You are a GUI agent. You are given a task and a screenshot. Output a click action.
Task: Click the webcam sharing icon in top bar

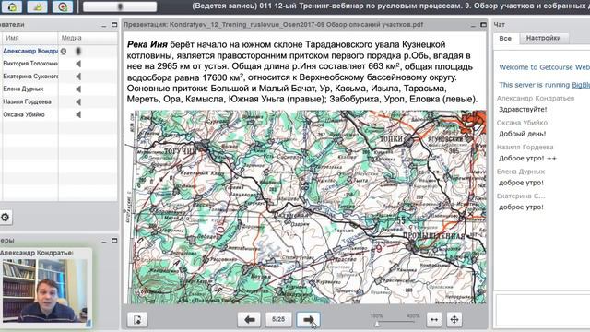(x=37, y=6)
